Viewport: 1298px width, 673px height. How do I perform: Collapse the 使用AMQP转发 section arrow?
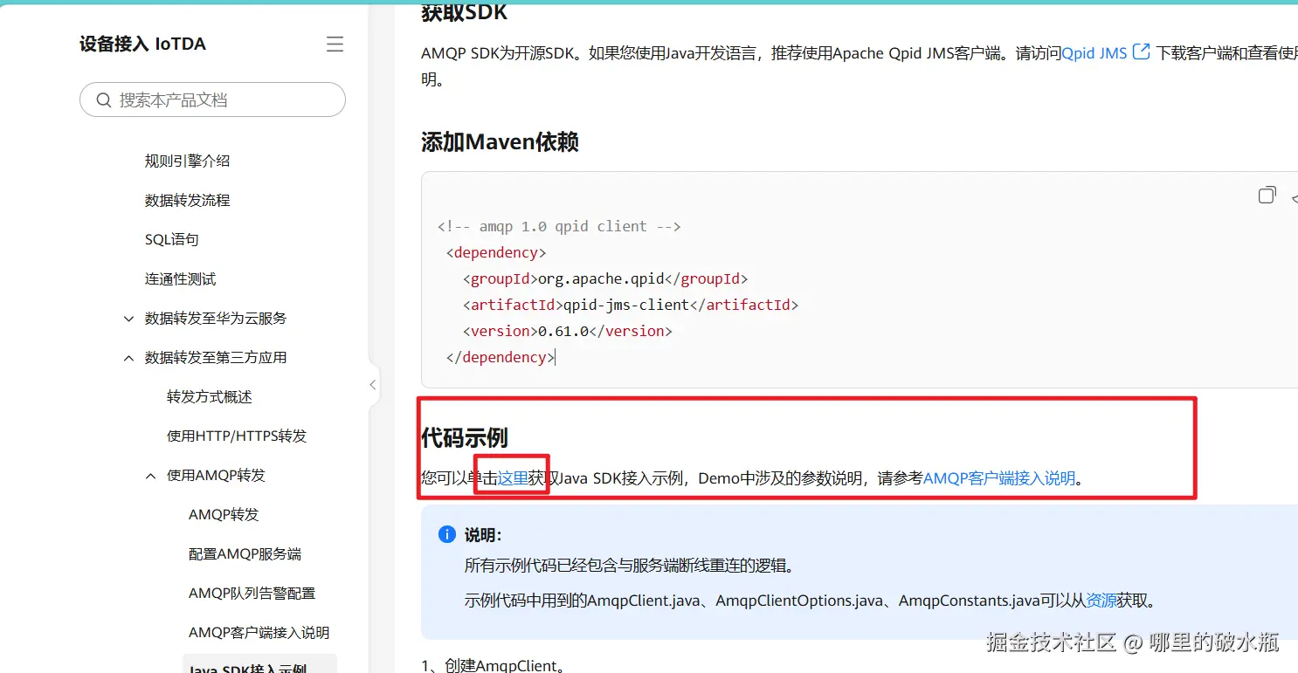point(151,476)
